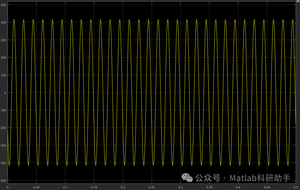The image size is (300, 190).
Task: Click the 0.25 time axis label
Action: (152, 187)
